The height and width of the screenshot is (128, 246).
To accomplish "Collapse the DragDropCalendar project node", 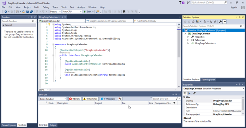I will [185, 34].
